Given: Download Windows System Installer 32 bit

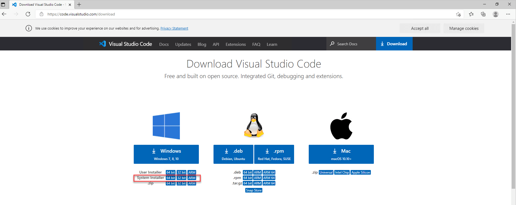Looking at the screenshot, I should (181, 178).
